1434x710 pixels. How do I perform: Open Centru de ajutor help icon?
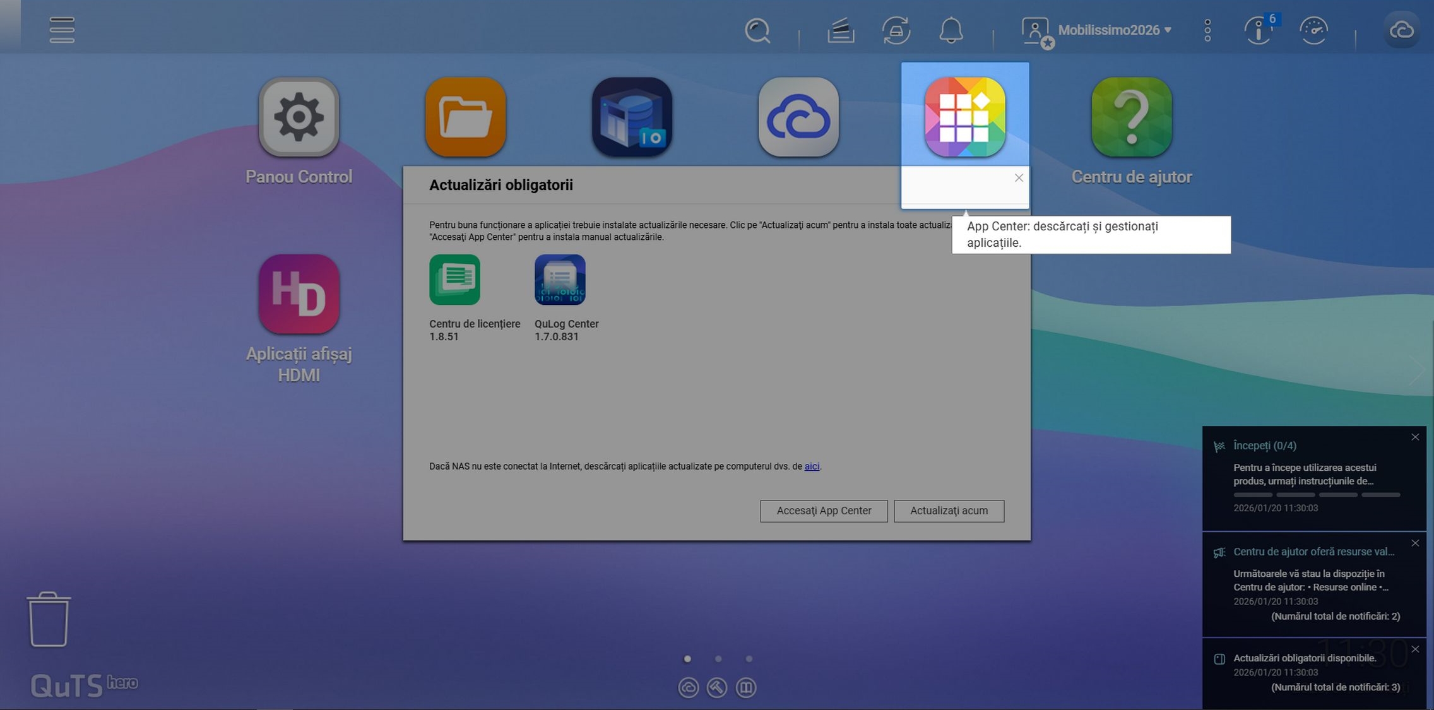click(x=1131, y=117)
